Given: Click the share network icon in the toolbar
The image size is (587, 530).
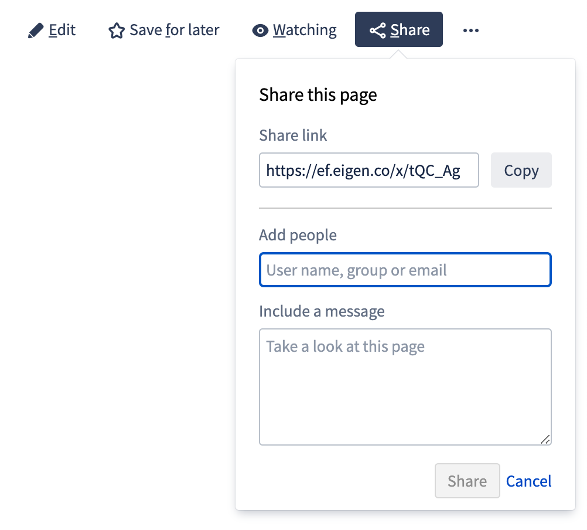Looking at the screenshot, I should [377, 30].
